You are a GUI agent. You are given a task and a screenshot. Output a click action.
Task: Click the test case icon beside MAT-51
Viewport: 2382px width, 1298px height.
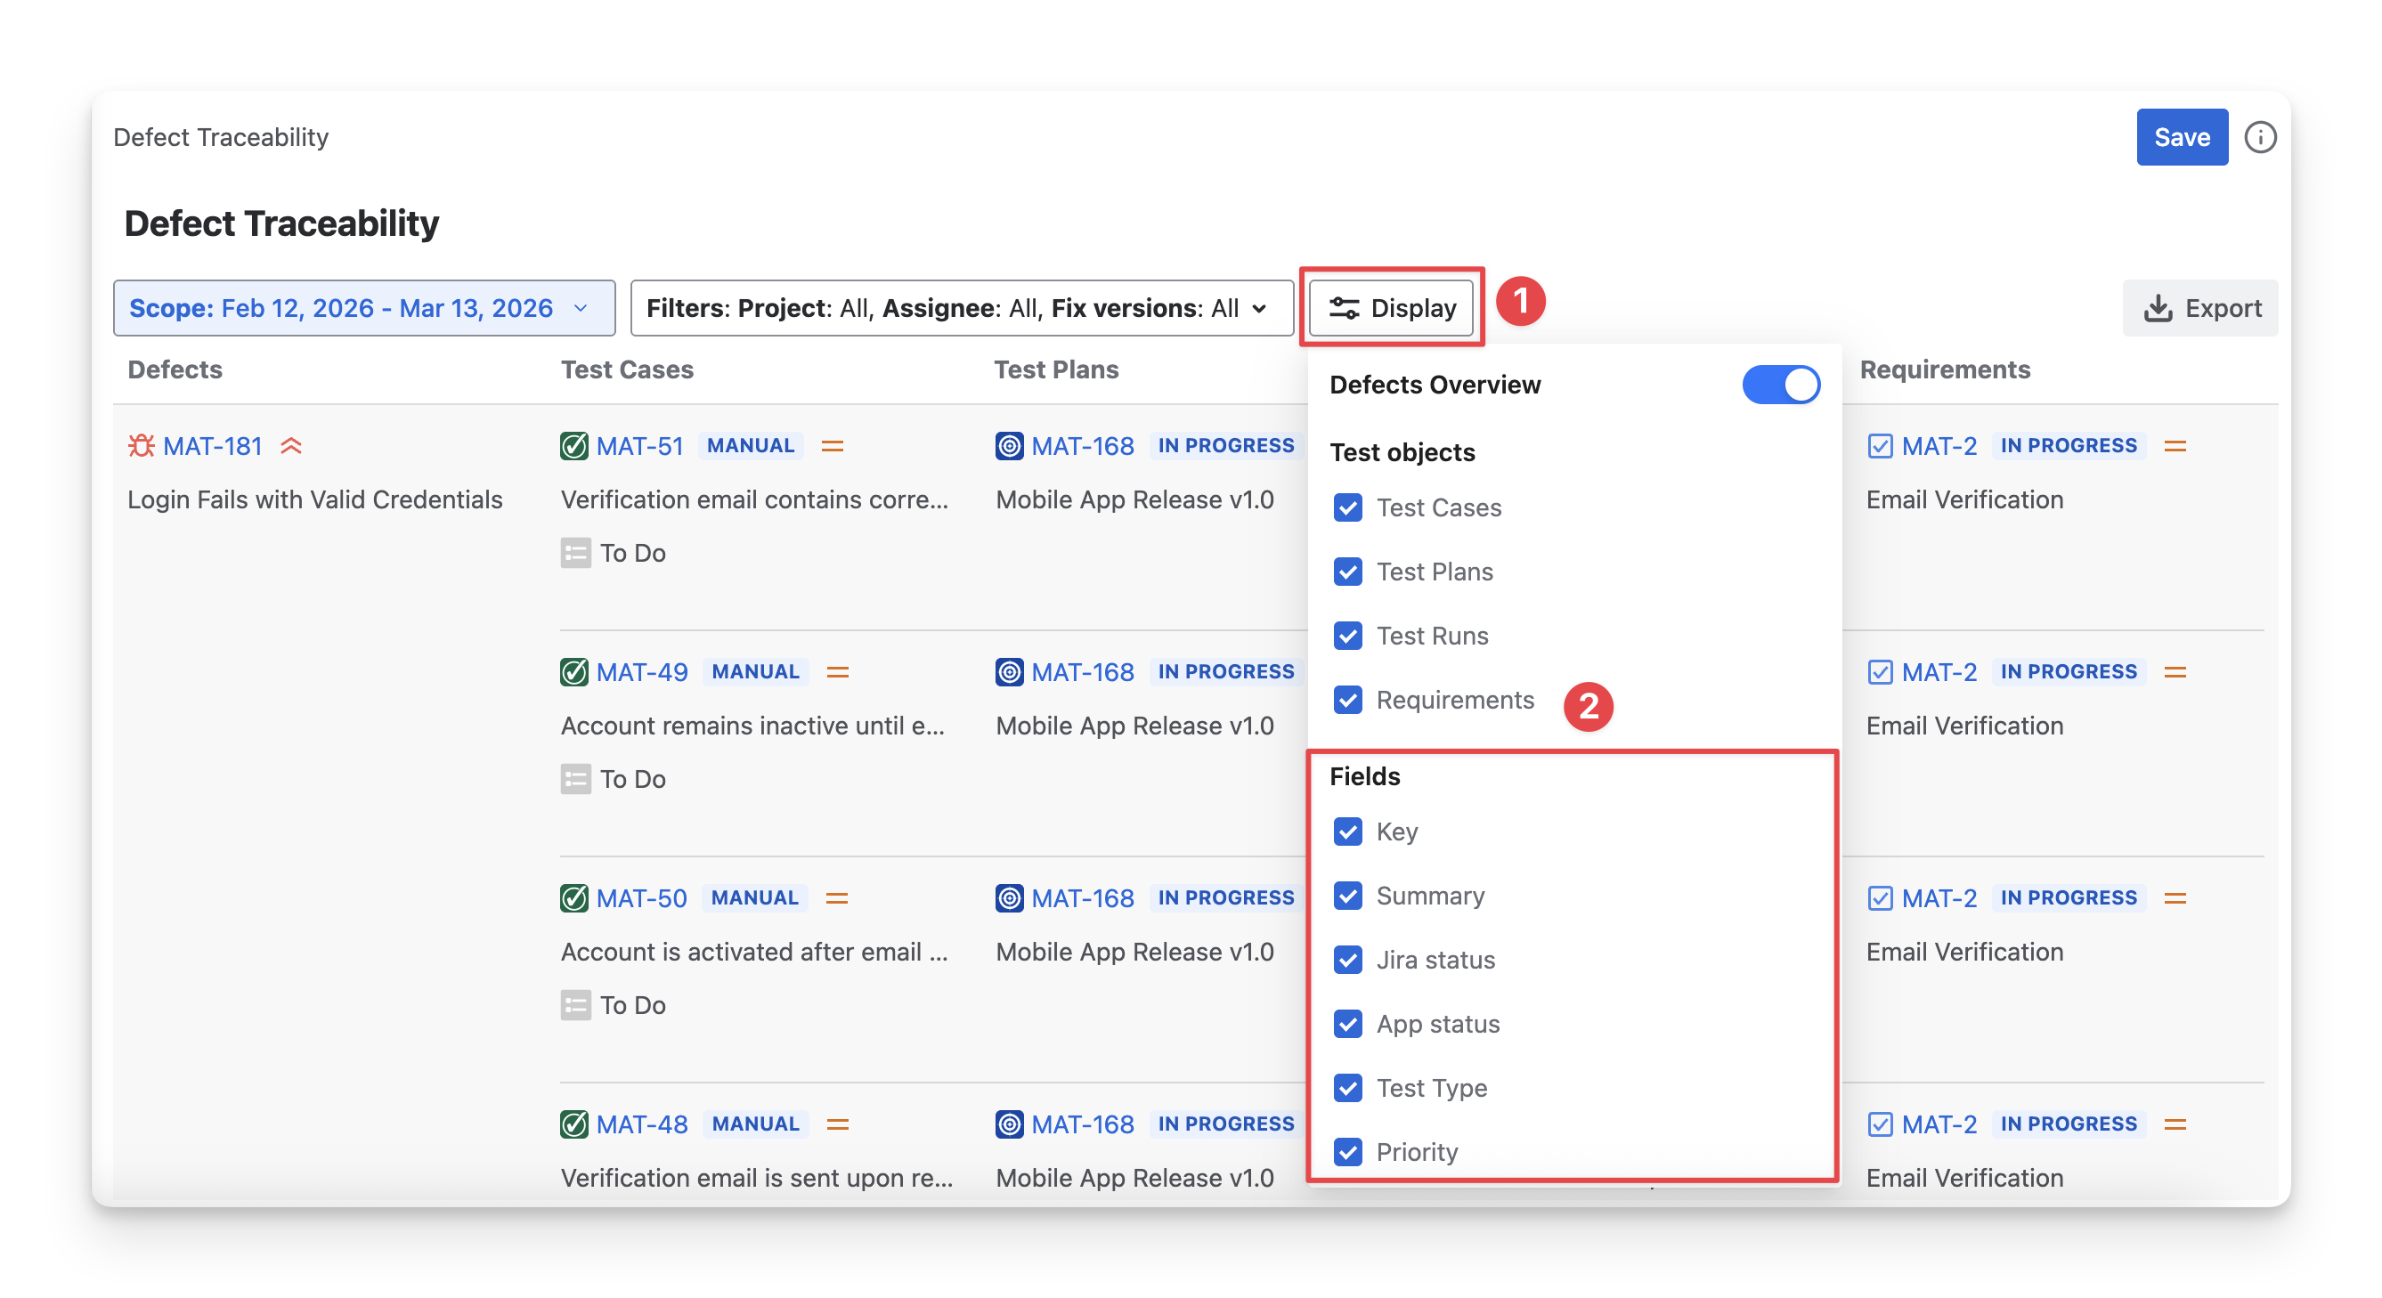tap(573, 446)
